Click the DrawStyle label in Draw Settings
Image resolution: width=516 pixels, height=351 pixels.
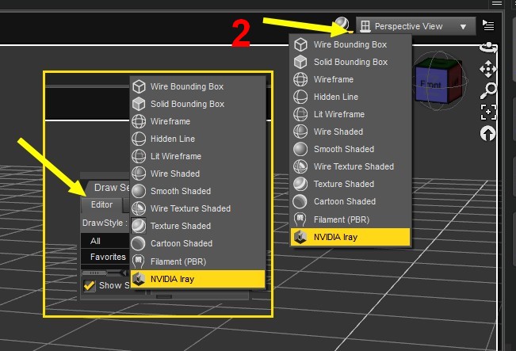[x=105, y=223]
